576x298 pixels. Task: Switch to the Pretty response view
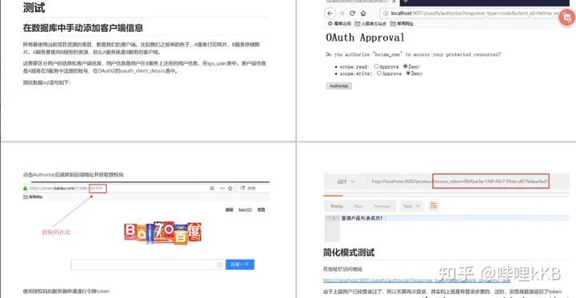pos(337,206)
